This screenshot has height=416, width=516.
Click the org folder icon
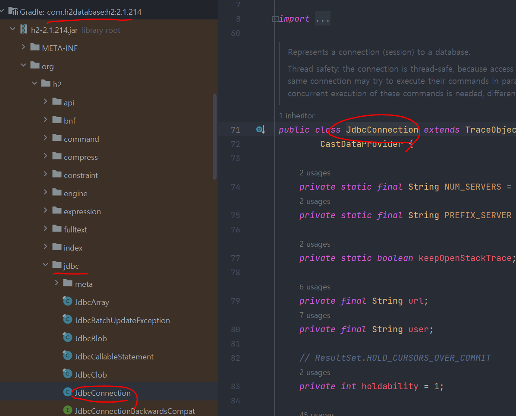(x=35, y=65)
